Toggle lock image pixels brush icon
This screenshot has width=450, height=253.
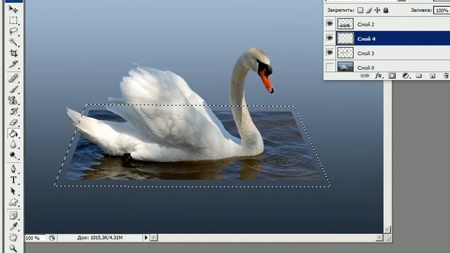[x=369, y=11]
